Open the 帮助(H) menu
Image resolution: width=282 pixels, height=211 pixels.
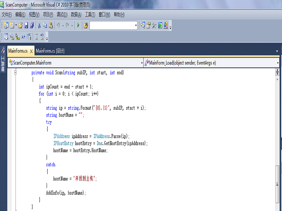coord(119,14)
